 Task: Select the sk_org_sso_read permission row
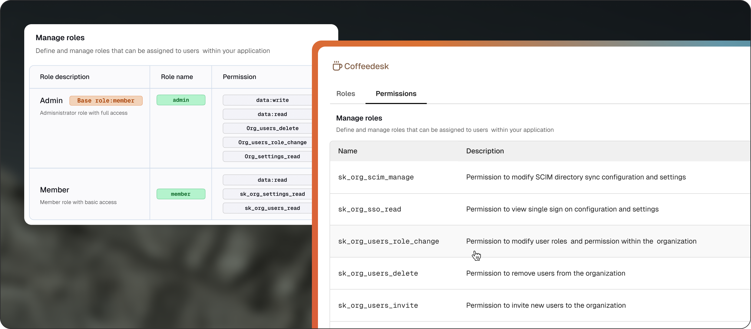369,209
